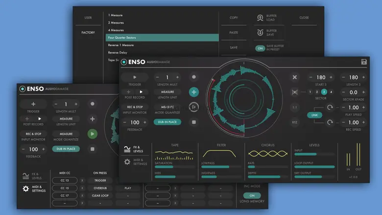The image size is (382, 215).
Task: Adjust the chorus Rate slider
Action: [268, 167]
